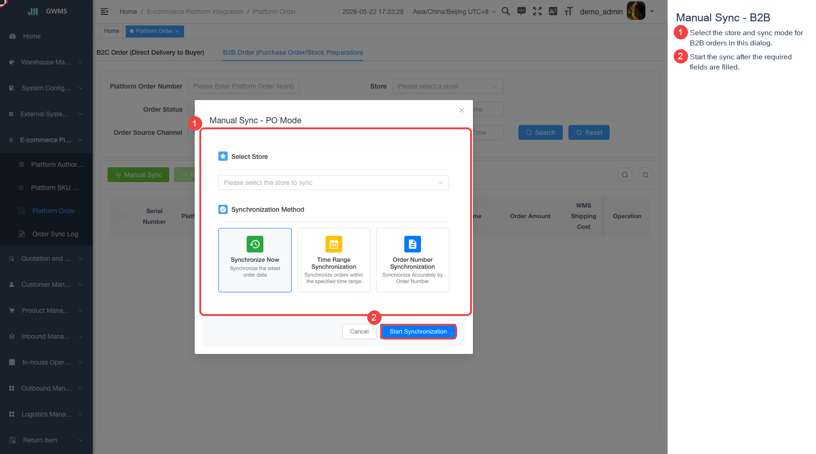The width and height of the screenshot is (816, 454).
Task: Expand Quotation sidebar menu
Action: (46, 259)
